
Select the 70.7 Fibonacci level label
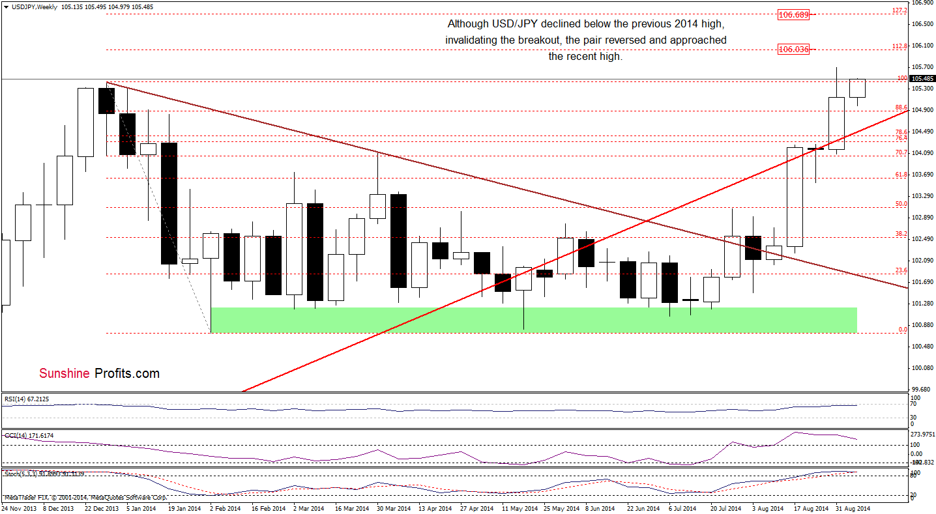tap(901, 152)
